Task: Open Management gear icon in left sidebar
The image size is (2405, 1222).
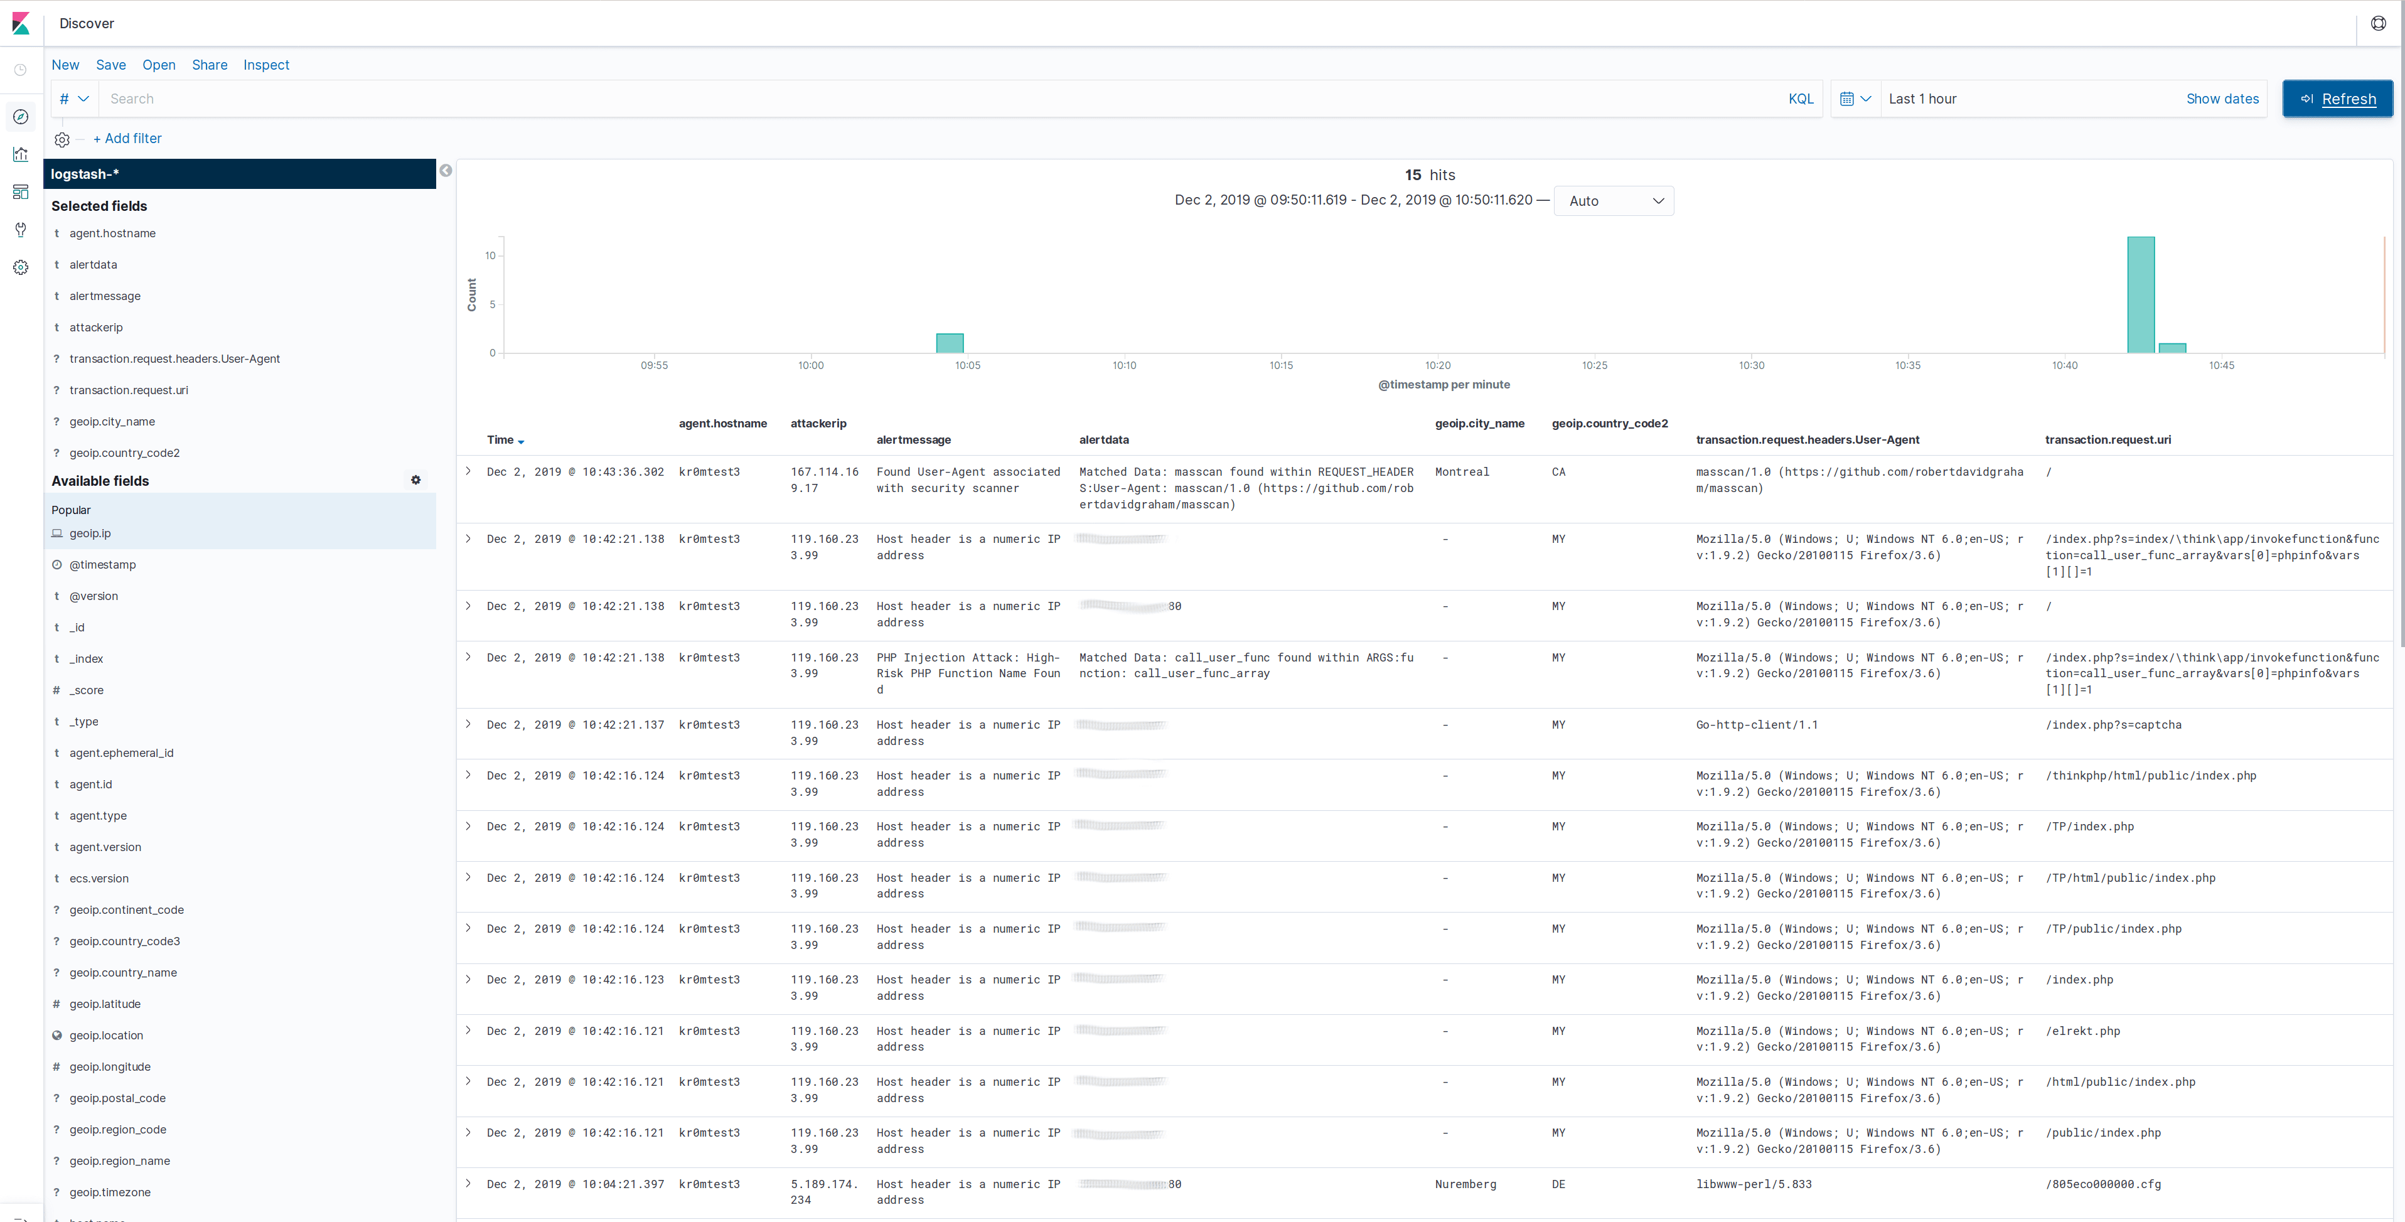Action: click(21, 267)
